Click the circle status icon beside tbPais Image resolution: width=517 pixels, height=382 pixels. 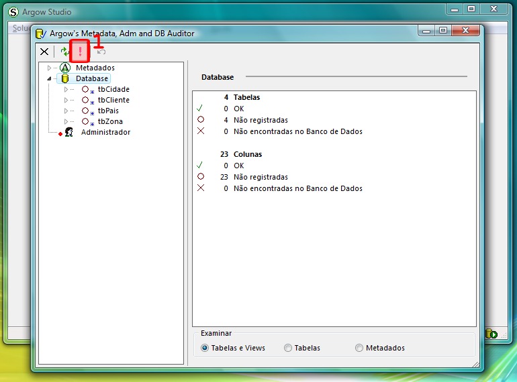coord(85,111)
